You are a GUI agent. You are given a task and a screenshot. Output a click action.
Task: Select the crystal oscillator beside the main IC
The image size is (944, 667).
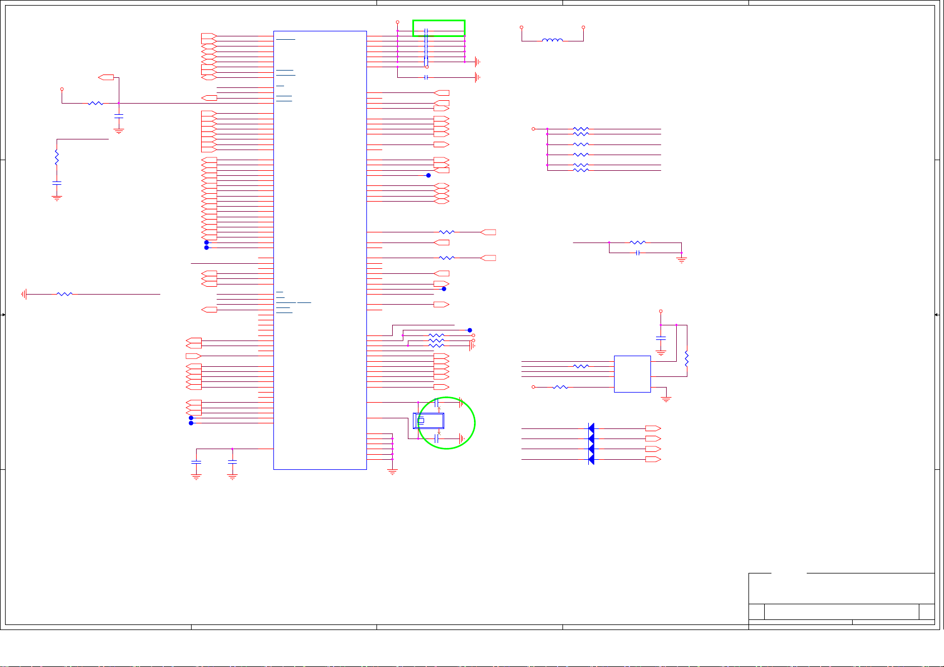tap(429, 421)
